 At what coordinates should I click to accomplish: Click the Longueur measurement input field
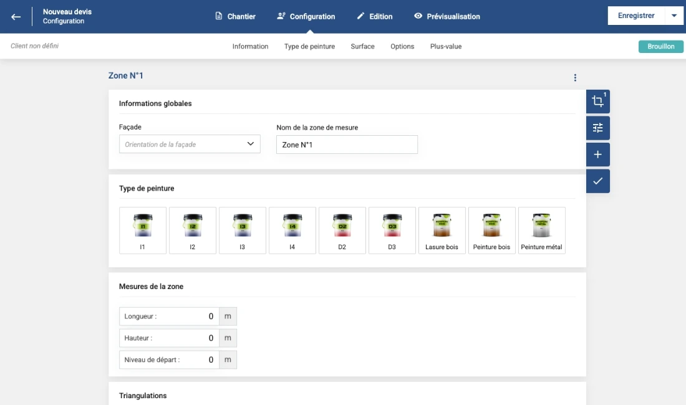click(170, 317)
